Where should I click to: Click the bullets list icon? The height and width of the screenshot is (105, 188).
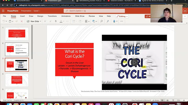pyautogui.click(x=74, y=21)
